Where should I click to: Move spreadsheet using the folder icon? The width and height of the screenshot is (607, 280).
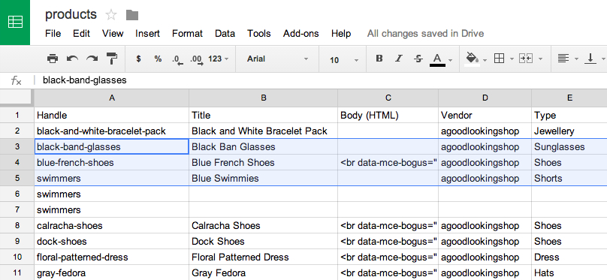point(132,15)
